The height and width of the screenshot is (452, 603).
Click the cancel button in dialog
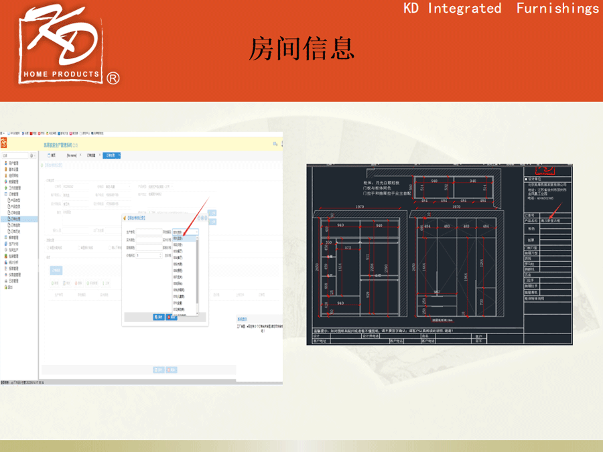[x=173, y=317]
